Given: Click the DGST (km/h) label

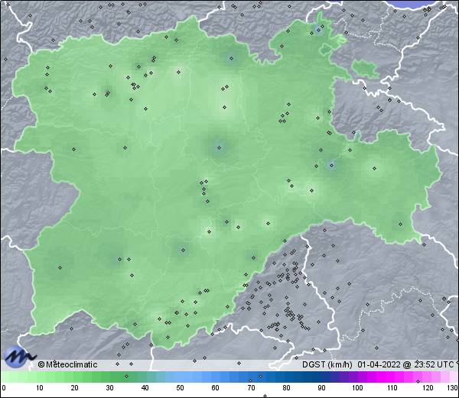Looking at the screenshot, I should 327,364.
